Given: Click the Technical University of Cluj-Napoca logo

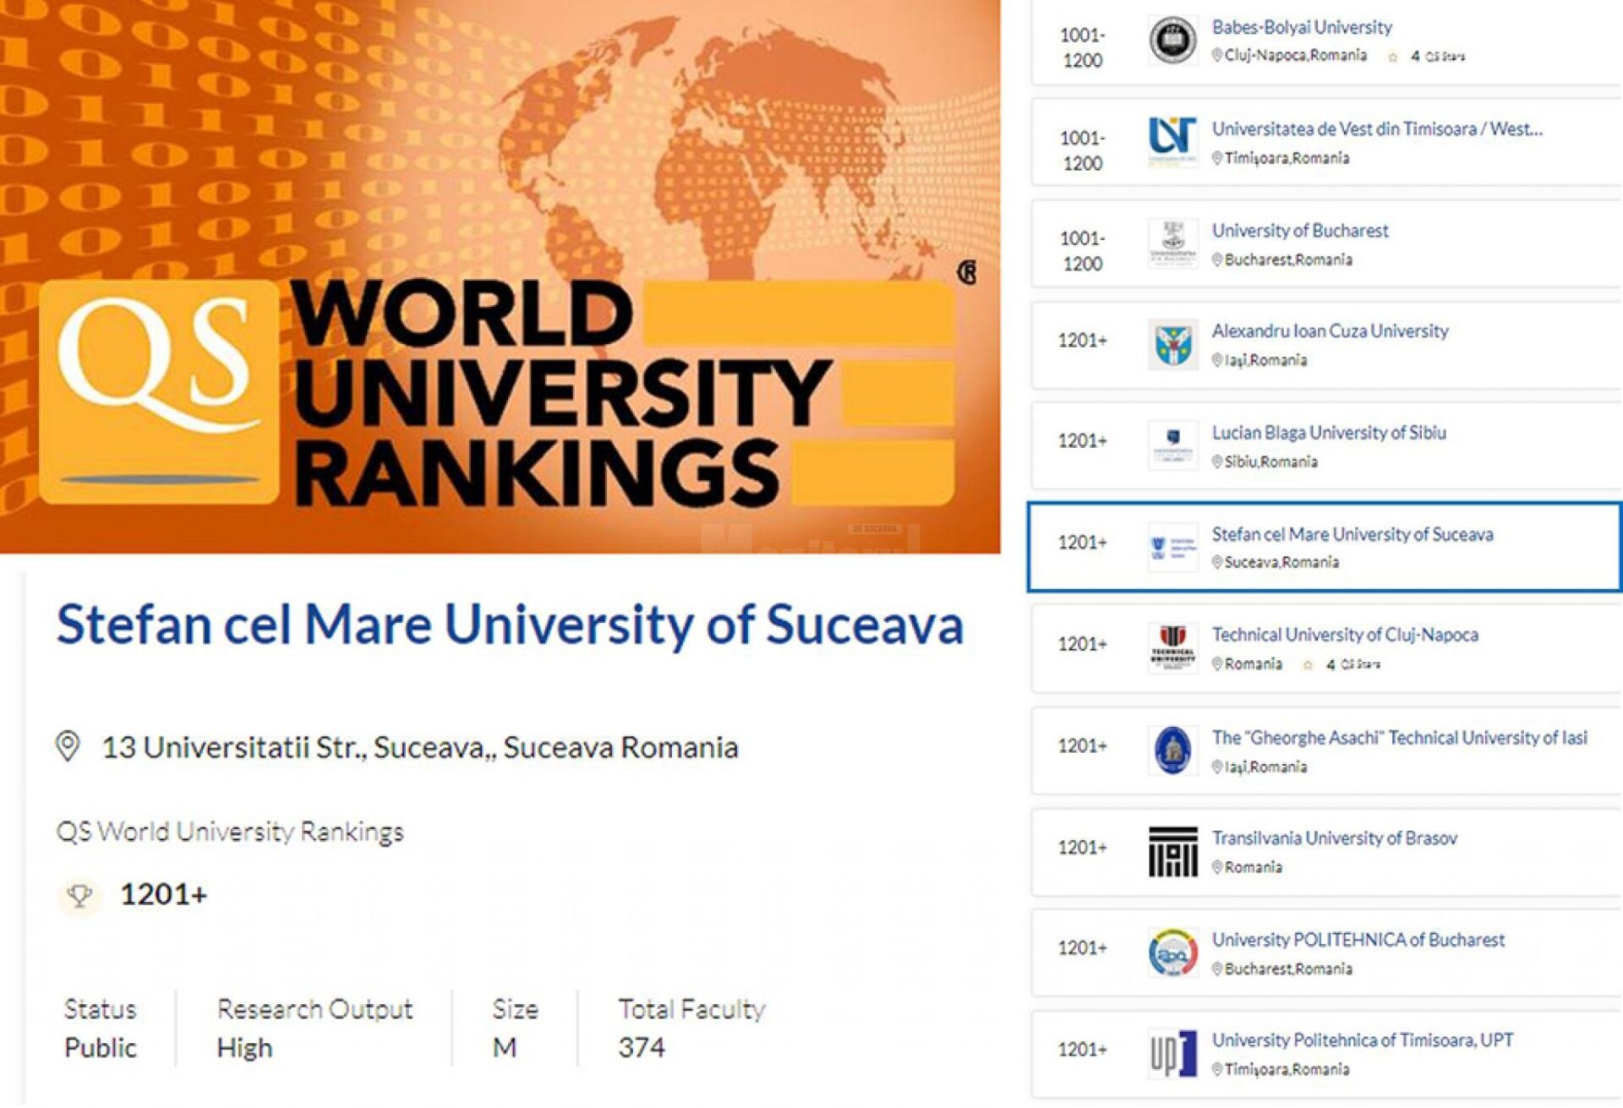Looking at the screenshot, I should click(x=1172, y=648).
